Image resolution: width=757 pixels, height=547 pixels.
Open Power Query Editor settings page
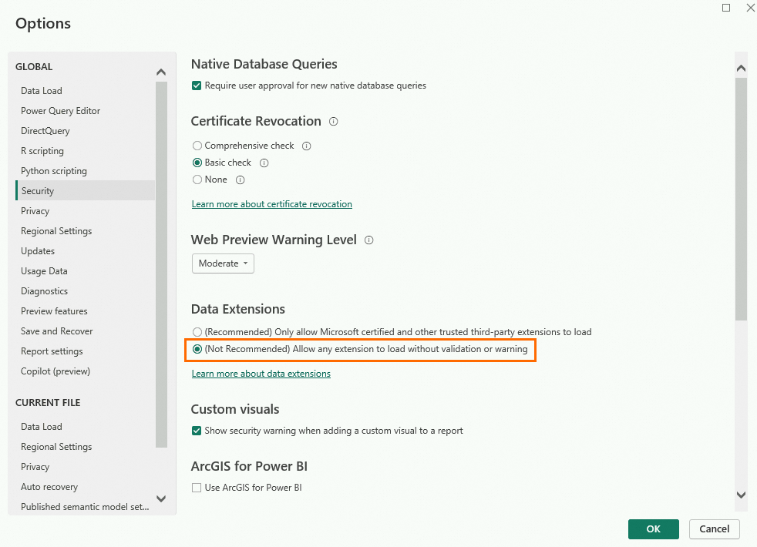[60, 111]
